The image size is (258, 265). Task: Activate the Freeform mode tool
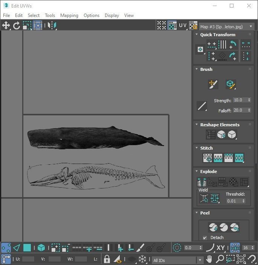coord(38,26)
